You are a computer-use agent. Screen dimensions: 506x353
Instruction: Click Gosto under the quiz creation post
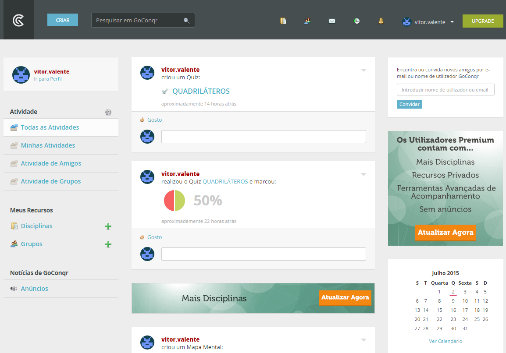coord(155,120)
